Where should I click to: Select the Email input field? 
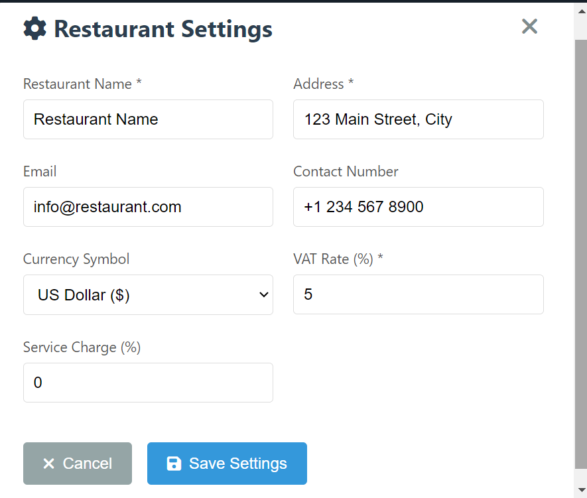tap(148, 207)
